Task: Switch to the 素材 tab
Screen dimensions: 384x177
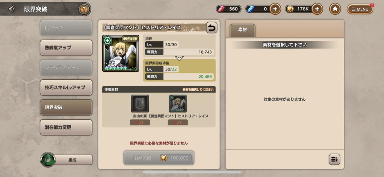Action: point(243,30)
